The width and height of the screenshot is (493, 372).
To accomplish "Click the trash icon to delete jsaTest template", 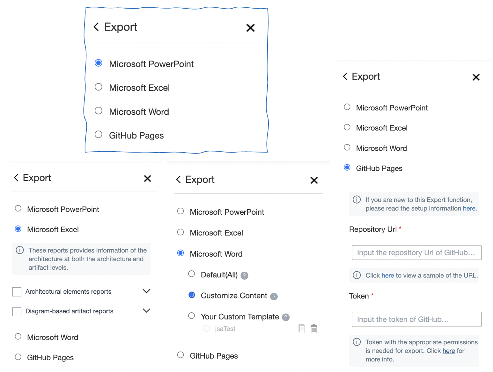I will (x=314, y=328).
